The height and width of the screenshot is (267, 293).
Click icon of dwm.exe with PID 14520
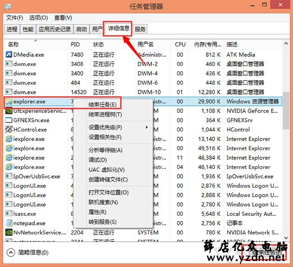tap(9, 92)
